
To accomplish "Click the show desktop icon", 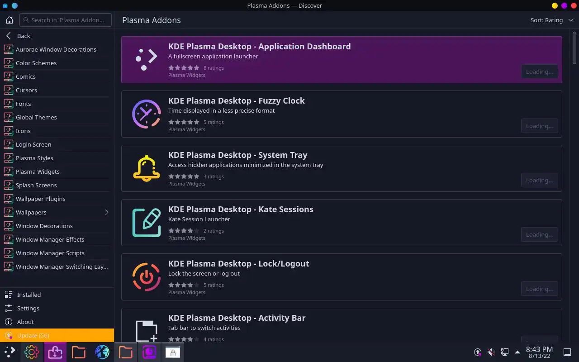I will tap(567, 352).
